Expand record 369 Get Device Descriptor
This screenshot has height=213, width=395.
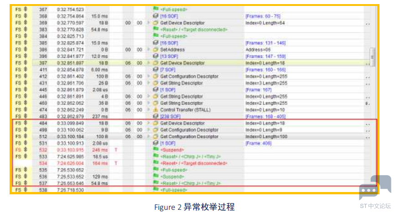148,23
